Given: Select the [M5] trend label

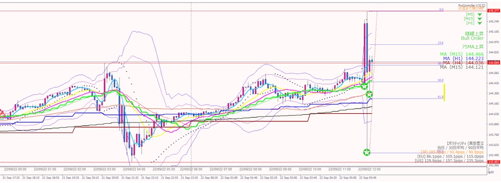Looking at the screenshot, I should click(470, 15).
